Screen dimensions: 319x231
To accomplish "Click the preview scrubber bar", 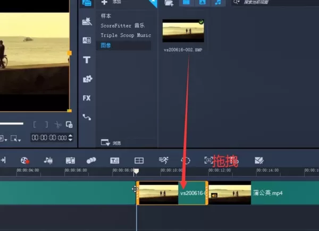I will [12, 123].
